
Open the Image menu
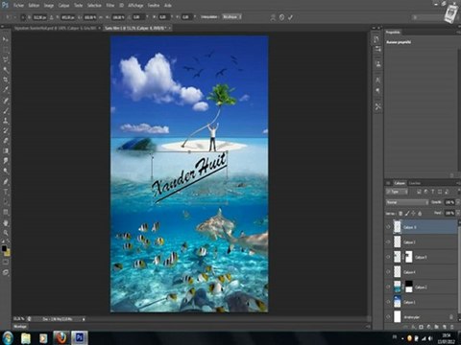point(49,5)
